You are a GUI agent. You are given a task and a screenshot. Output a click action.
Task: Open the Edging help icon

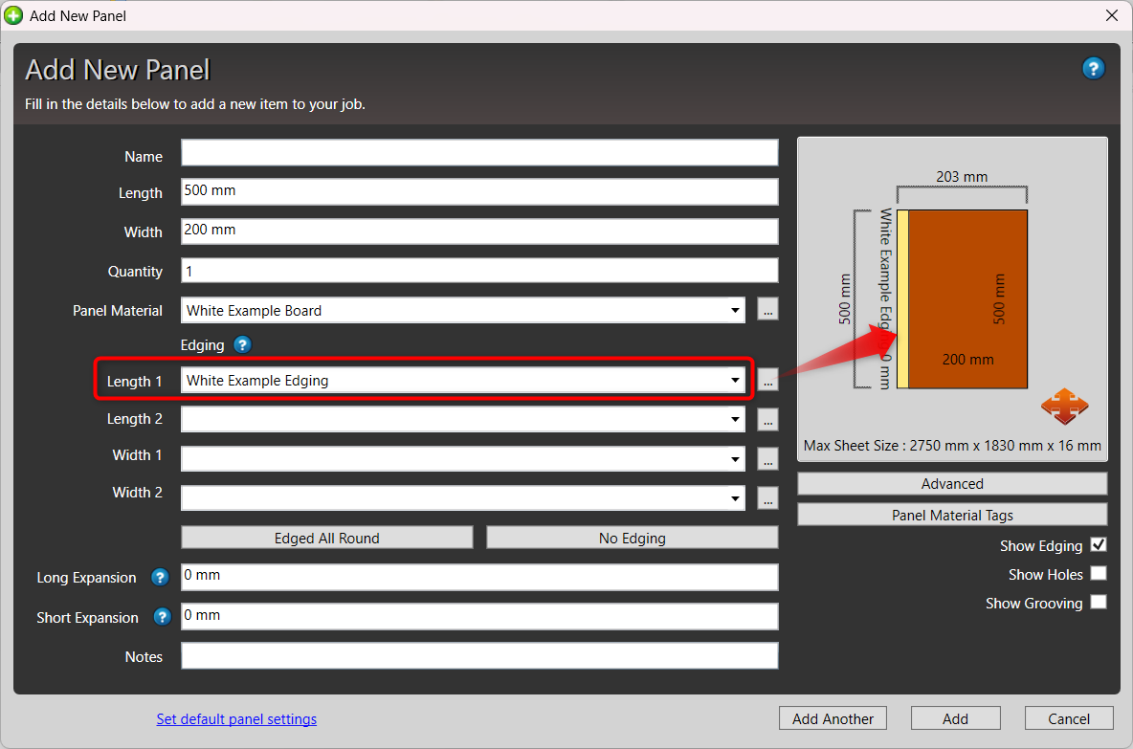243,344
